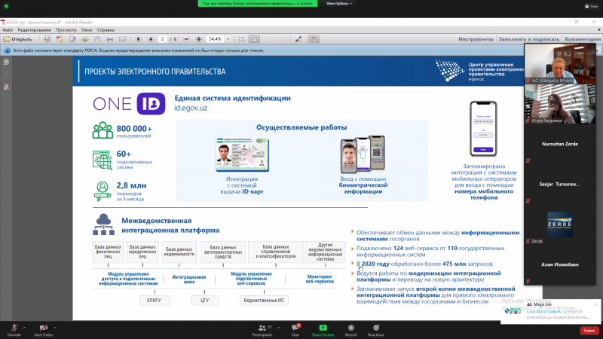Image resolution: width=603 pixels, height=339 pixels.
Task: Open the signatures sidebar panel icon
Action: coord(6,87)
